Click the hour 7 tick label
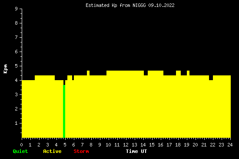This screenshot has height=159, width=239. (82, 145)
